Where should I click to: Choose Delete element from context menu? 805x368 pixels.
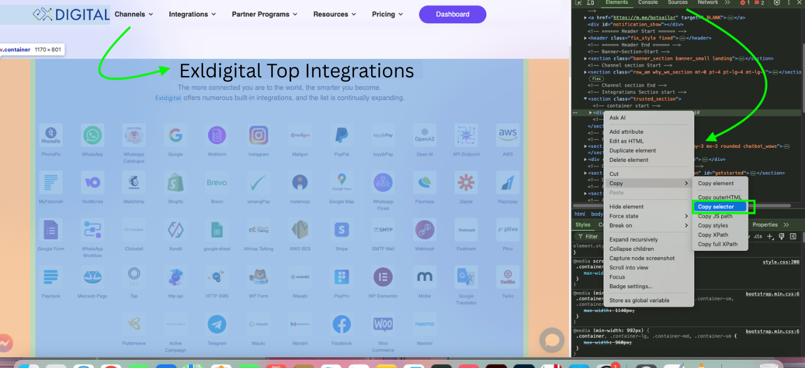[x=648, y=160]
